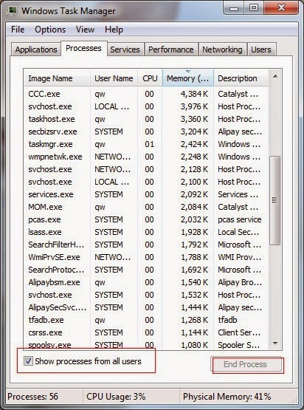Image resolution: width=304 pixels, height=410 pixels.
Task: Toggle Show processes from all users checkbox
Action: click(x=28, y=361)
